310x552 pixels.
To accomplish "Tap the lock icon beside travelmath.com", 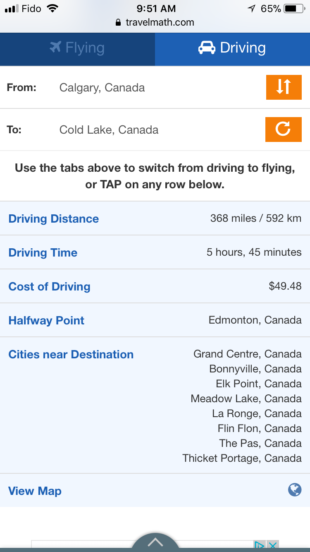I will [119, 23].
